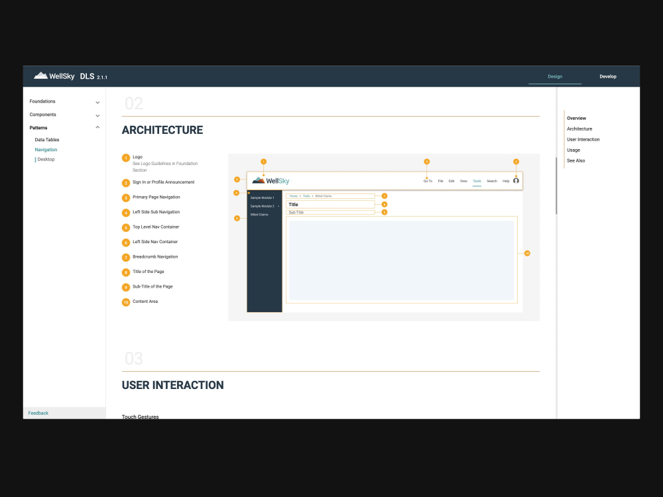Click 'File' in the diagram menu
663x497 pixels.
tap(440, 181)
